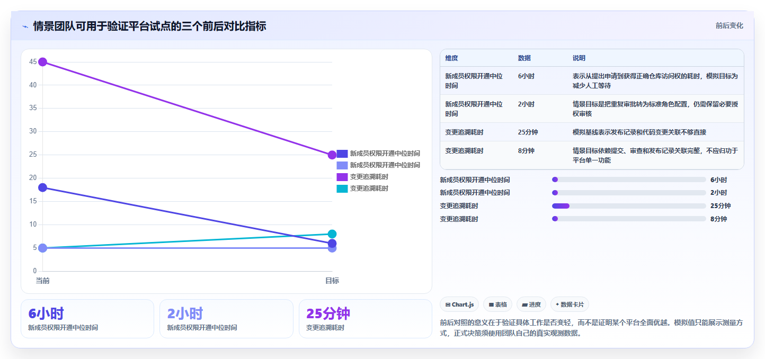Screen dimensions: 765x359
Task: Select the Chart.js tag text
Action: [462, 304]
